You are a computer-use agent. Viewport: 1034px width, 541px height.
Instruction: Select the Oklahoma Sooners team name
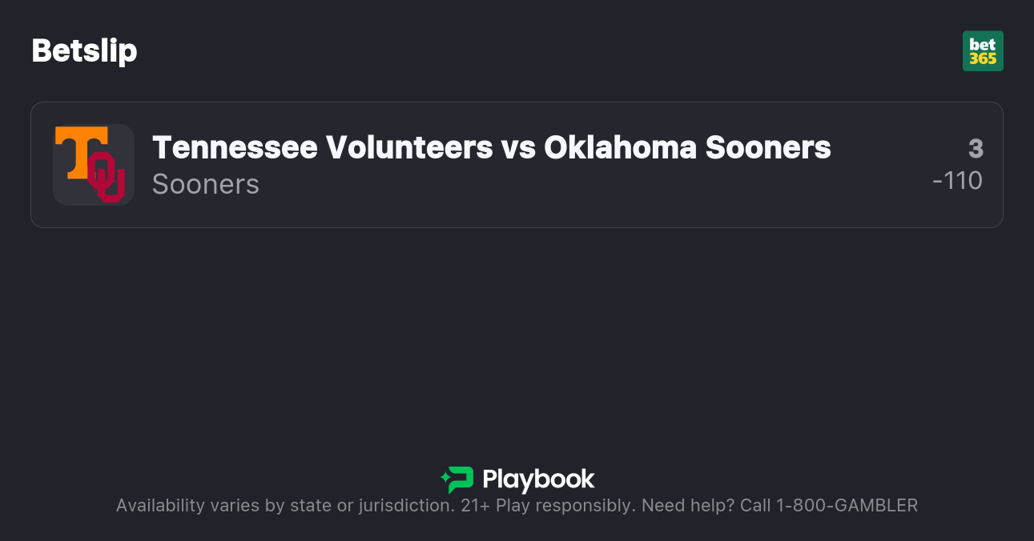(x=687, y=147)
